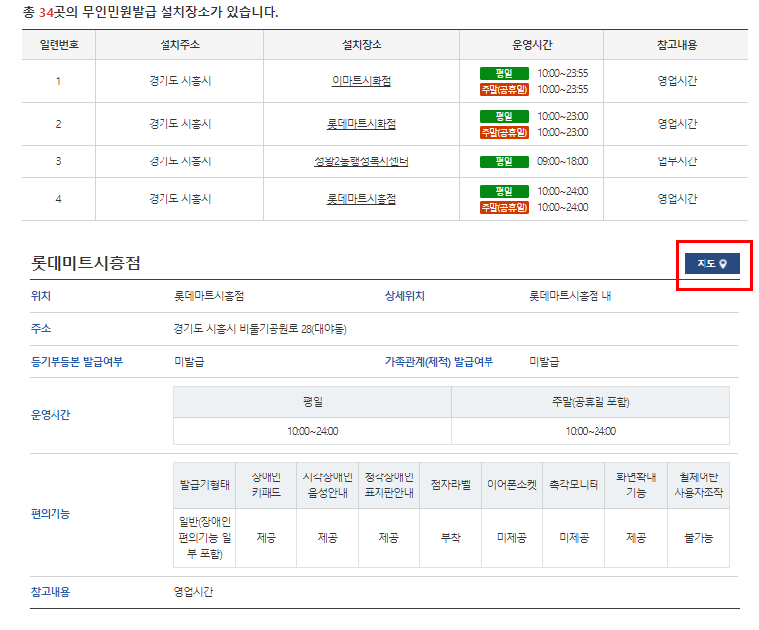Select the 일련번호 column header
759x630 pixels.
58,45
